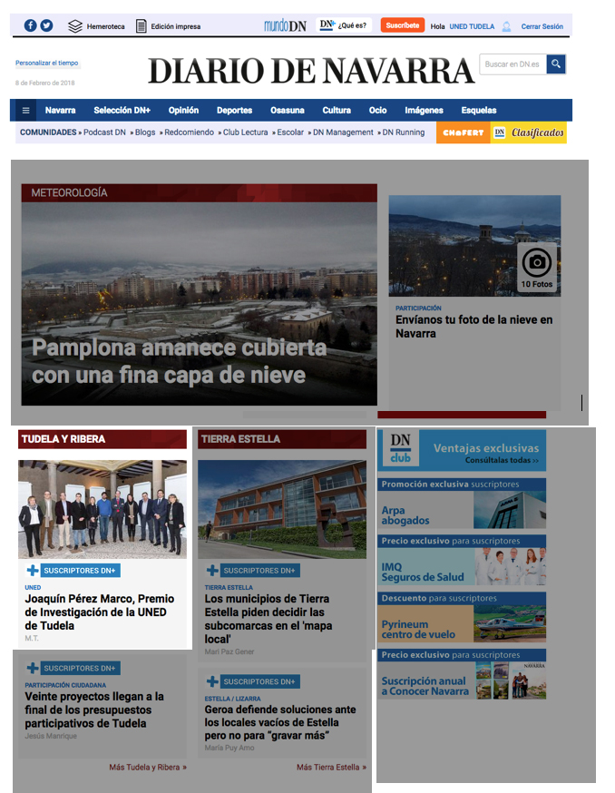Open the Arpa abogados promotion

[462, 504]
